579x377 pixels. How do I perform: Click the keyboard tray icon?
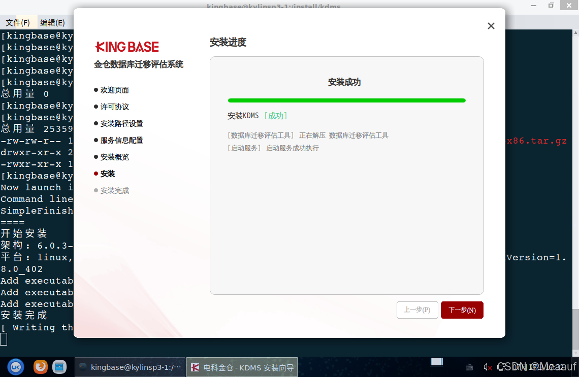[x=469, y=367]
